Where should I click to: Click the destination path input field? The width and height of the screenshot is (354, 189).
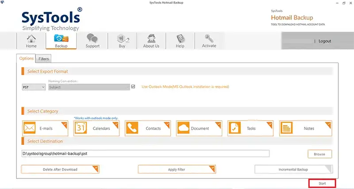coord(146,154)
